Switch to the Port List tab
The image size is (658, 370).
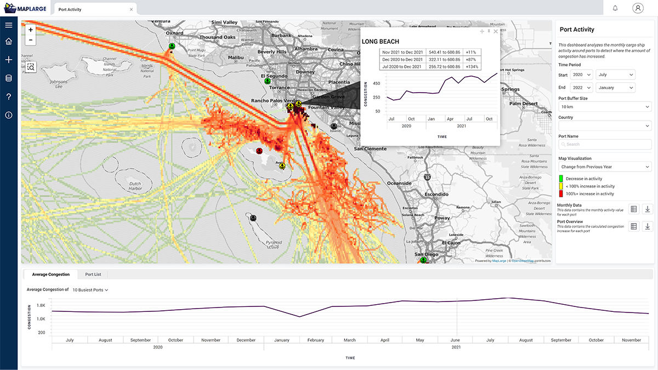[x=94, y=274]
